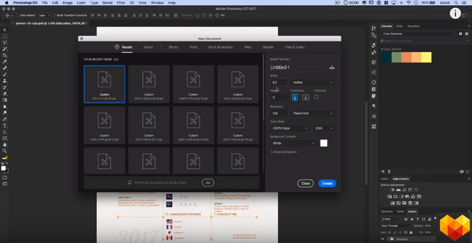Open the Inches units dropdown

pos(313,82)
